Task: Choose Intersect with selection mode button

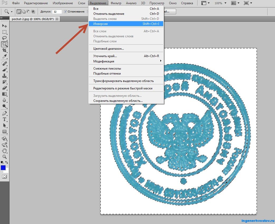Action: point(33,12)
